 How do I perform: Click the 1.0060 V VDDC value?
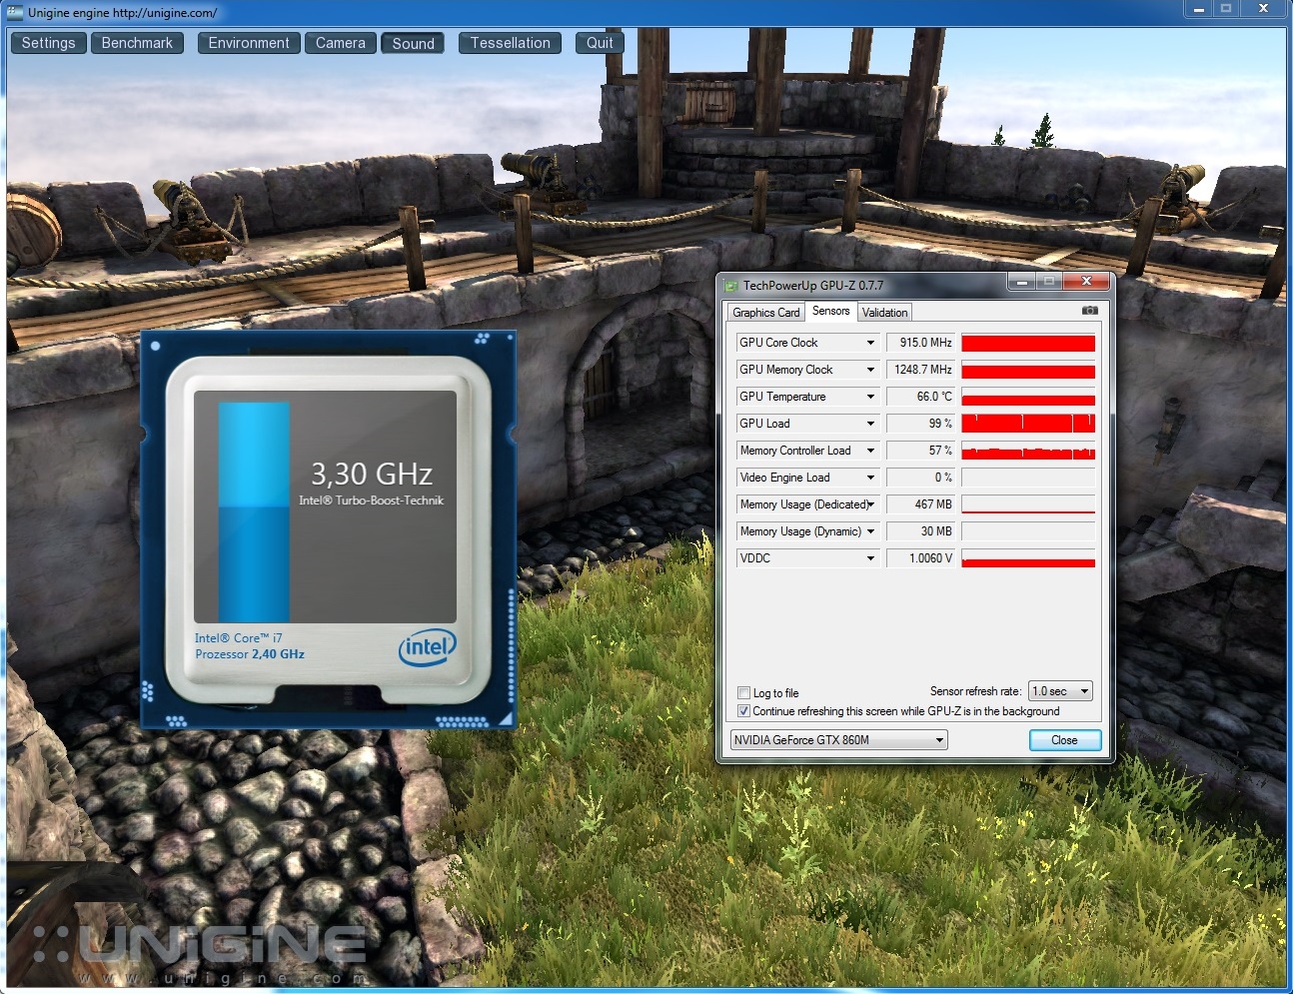tap(920, 558)
